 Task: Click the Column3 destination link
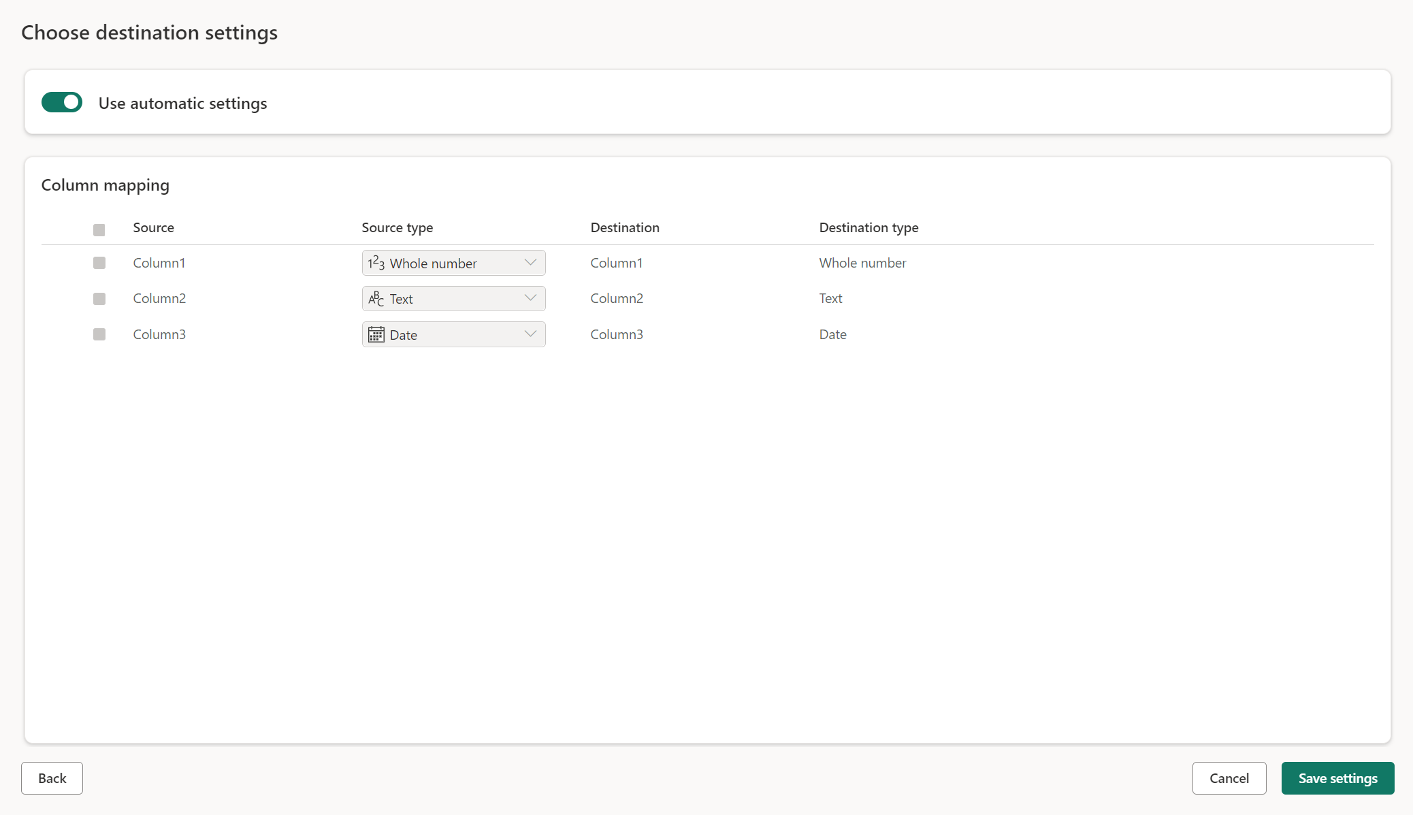616,334
